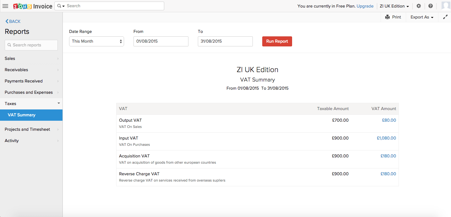
Task: Click the fullscreen expand arrows icon
Action: (x=445, y=17)
